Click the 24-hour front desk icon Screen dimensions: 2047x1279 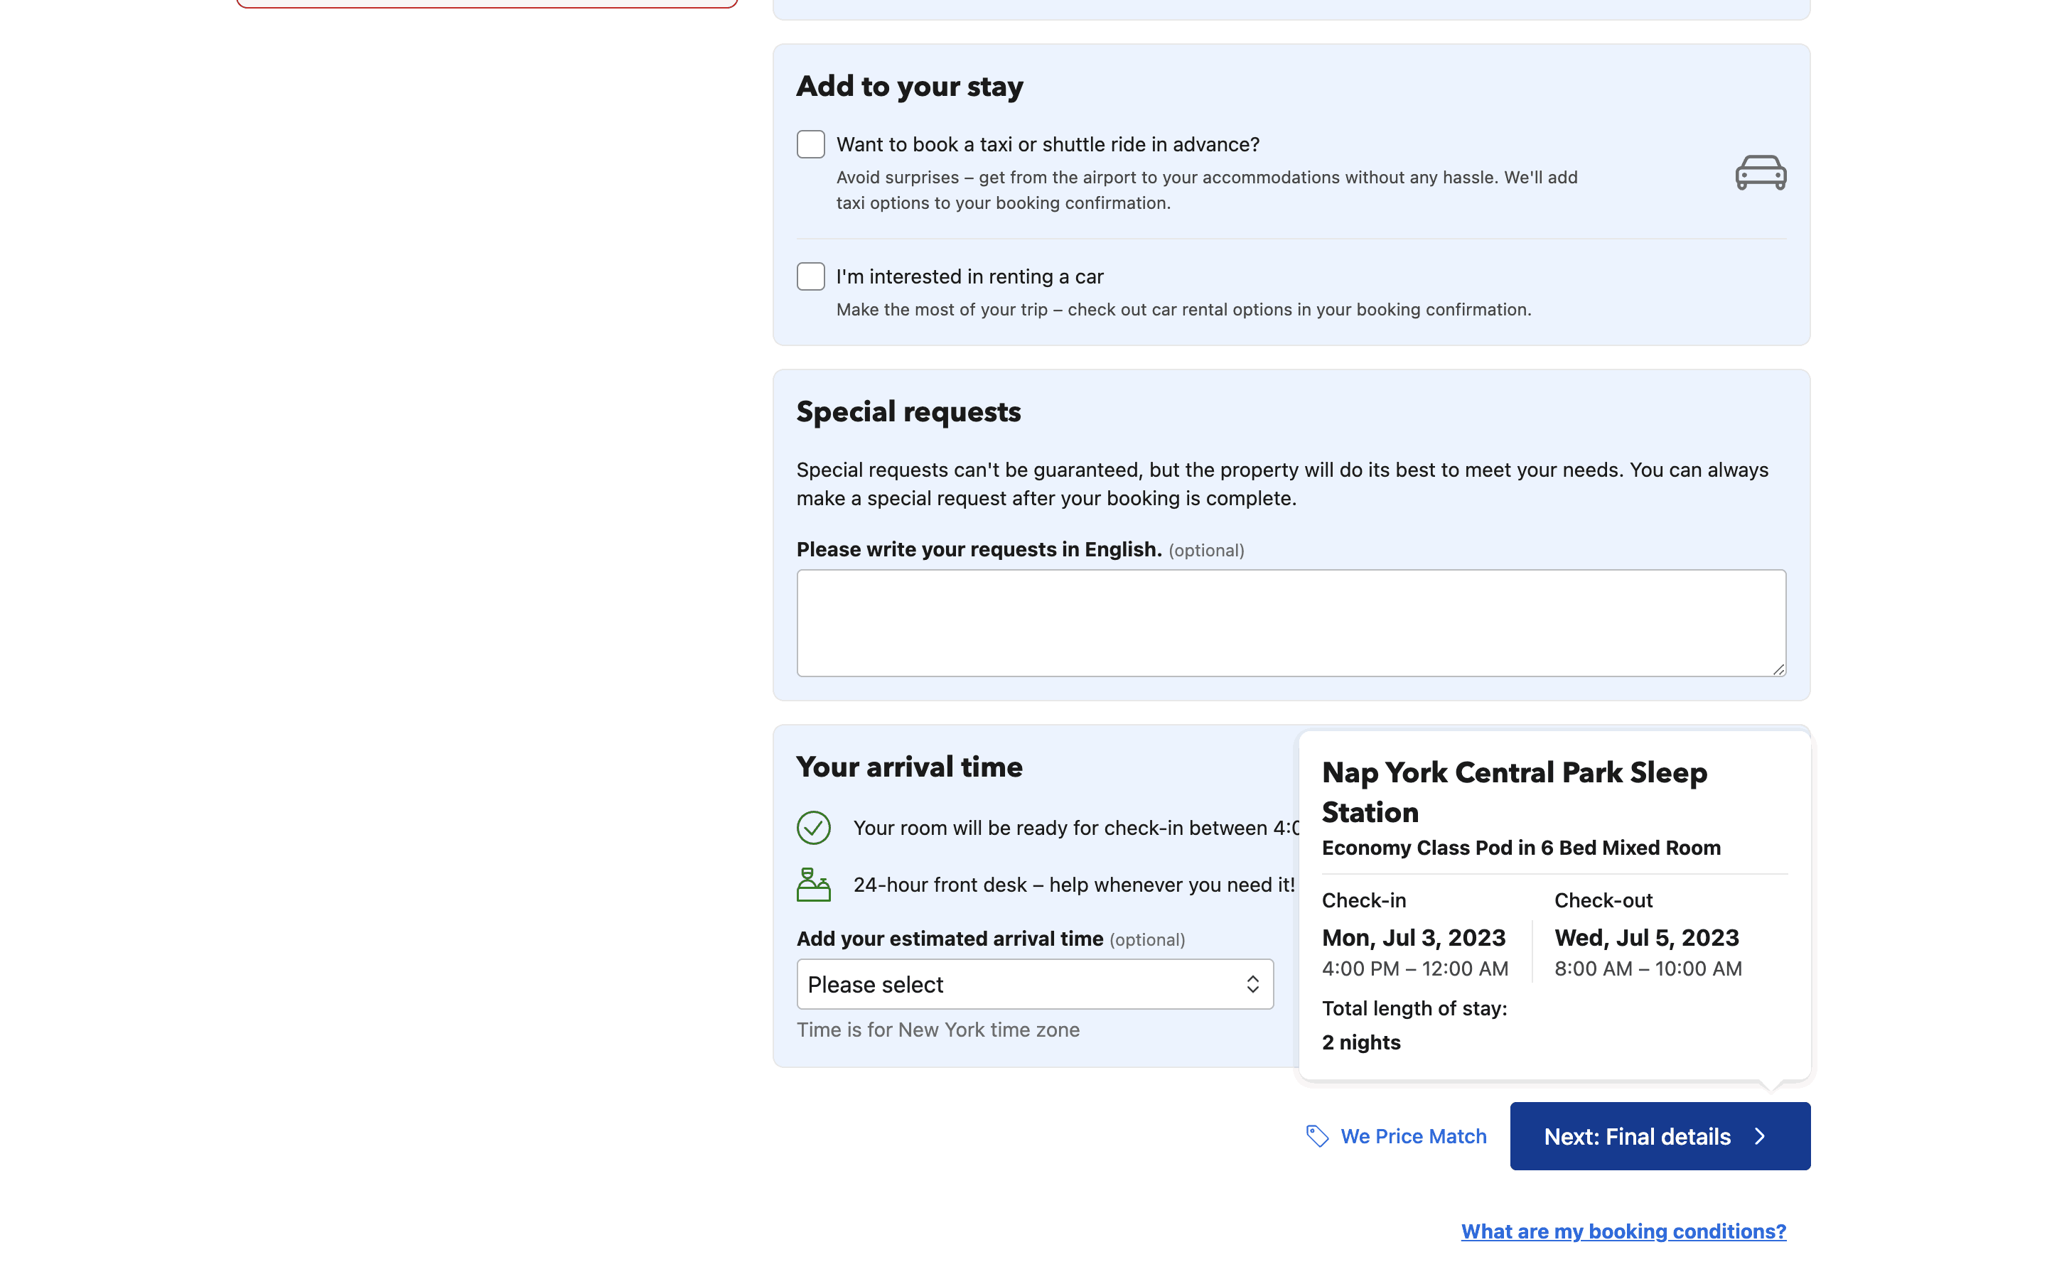click(x=813, y=884)
